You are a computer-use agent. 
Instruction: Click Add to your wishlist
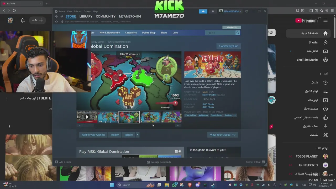point(93,135)
